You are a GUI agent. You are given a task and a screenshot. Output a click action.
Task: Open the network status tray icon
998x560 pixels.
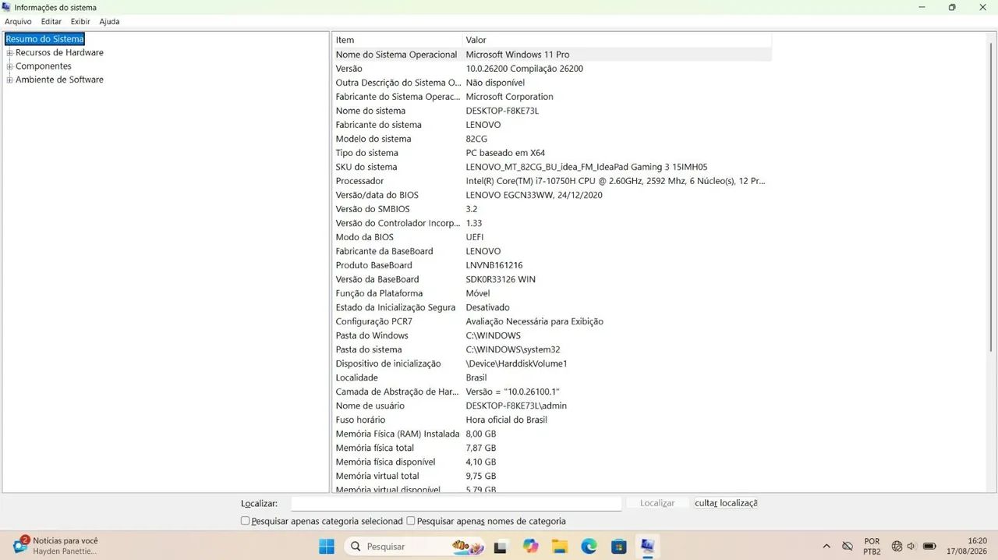click(897, 547)
